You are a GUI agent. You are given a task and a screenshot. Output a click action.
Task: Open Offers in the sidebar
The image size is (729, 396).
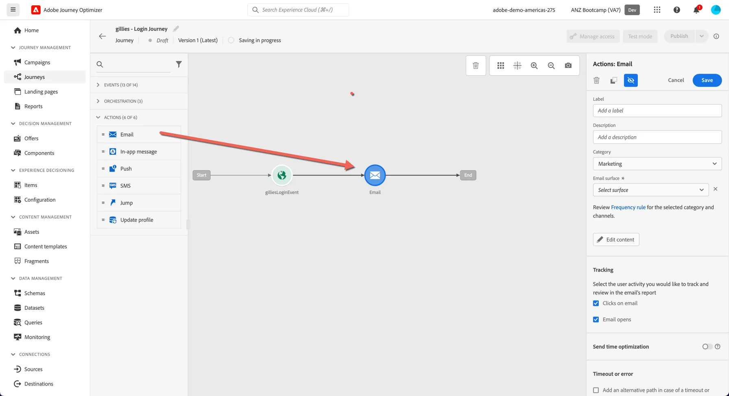pos(31,138)
